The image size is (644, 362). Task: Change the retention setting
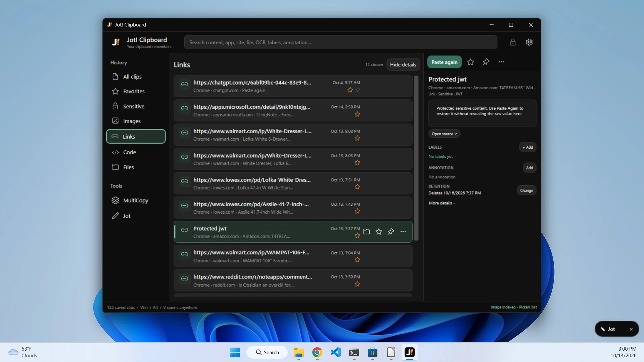(x=526, y=191)
